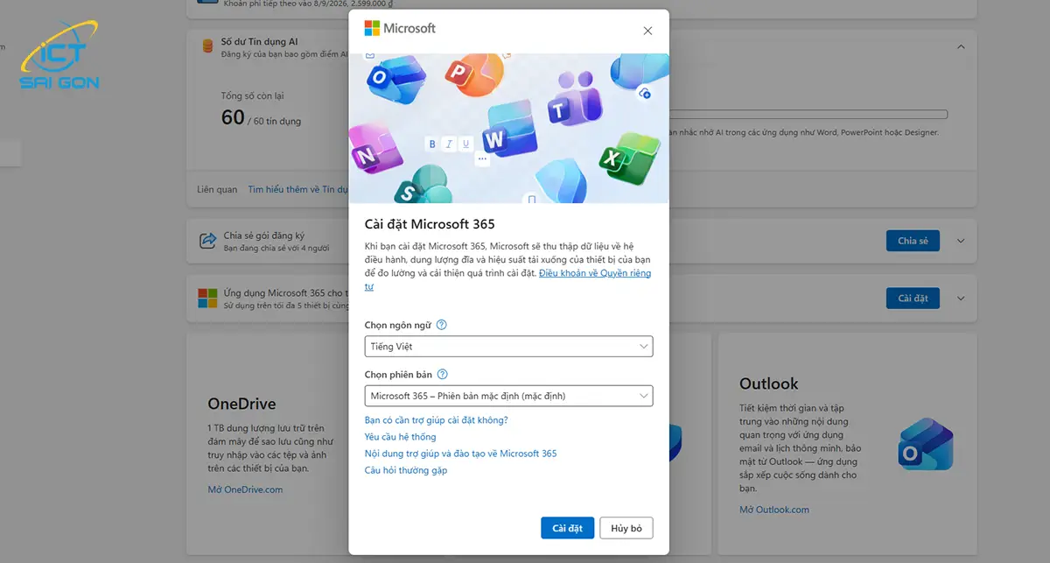The width and height of the screenshot is (1050, 563).
Task: Click the Cài đặt Microsoft 365 dialog title
Action: pyautogui.click(x=430, y=225)
